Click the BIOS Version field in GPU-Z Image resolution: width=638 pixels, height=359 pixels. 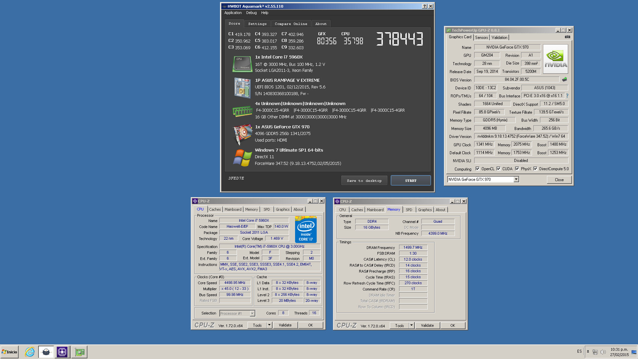point(517,79)
